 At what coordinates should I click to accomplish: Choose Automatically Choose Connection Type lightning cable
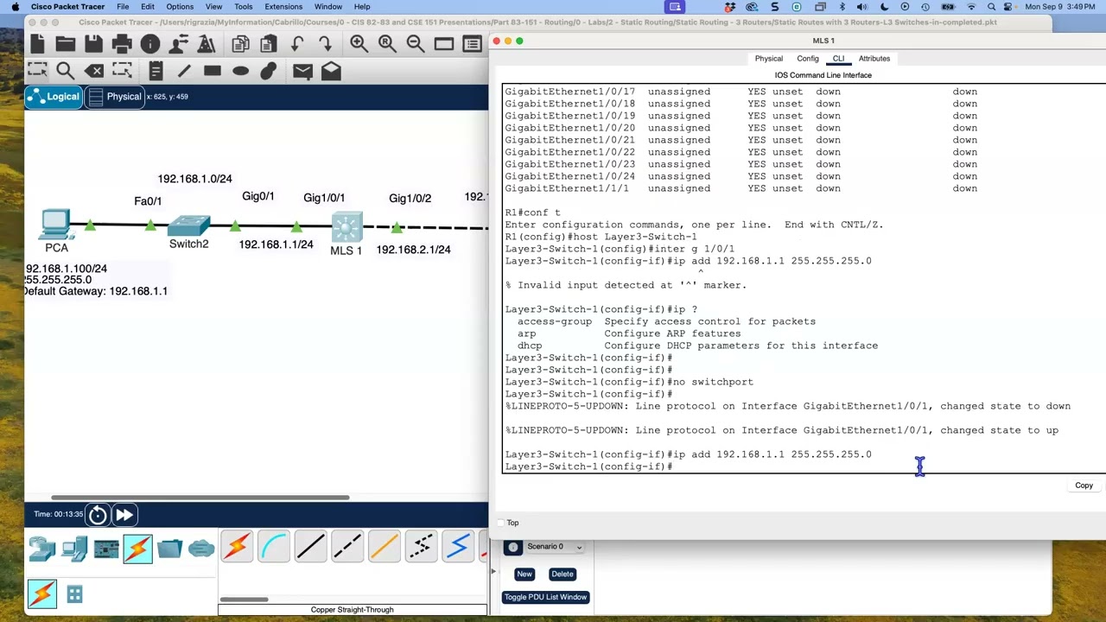(x=238, y=547)
